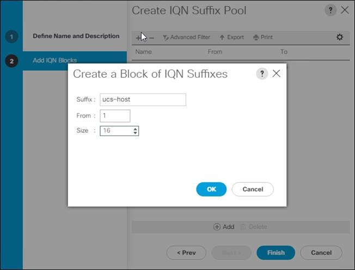355x270 pixels.
Task: Select the From number field
Action: pyautogui.click(x=115, y=116)
